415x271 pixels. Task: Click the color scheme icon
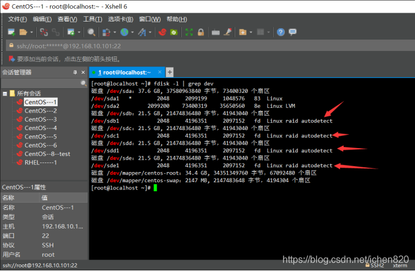click(x=106, y=32)
